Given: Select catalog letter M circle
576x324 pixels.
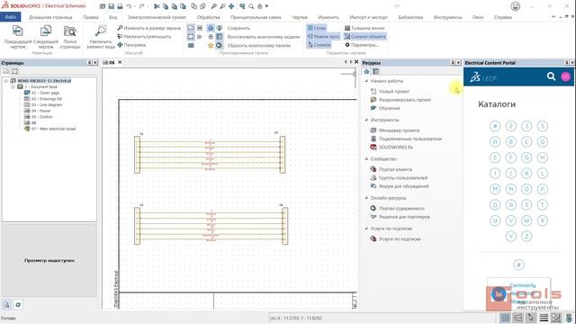Looking at the screenshot, I should (495, 189).
